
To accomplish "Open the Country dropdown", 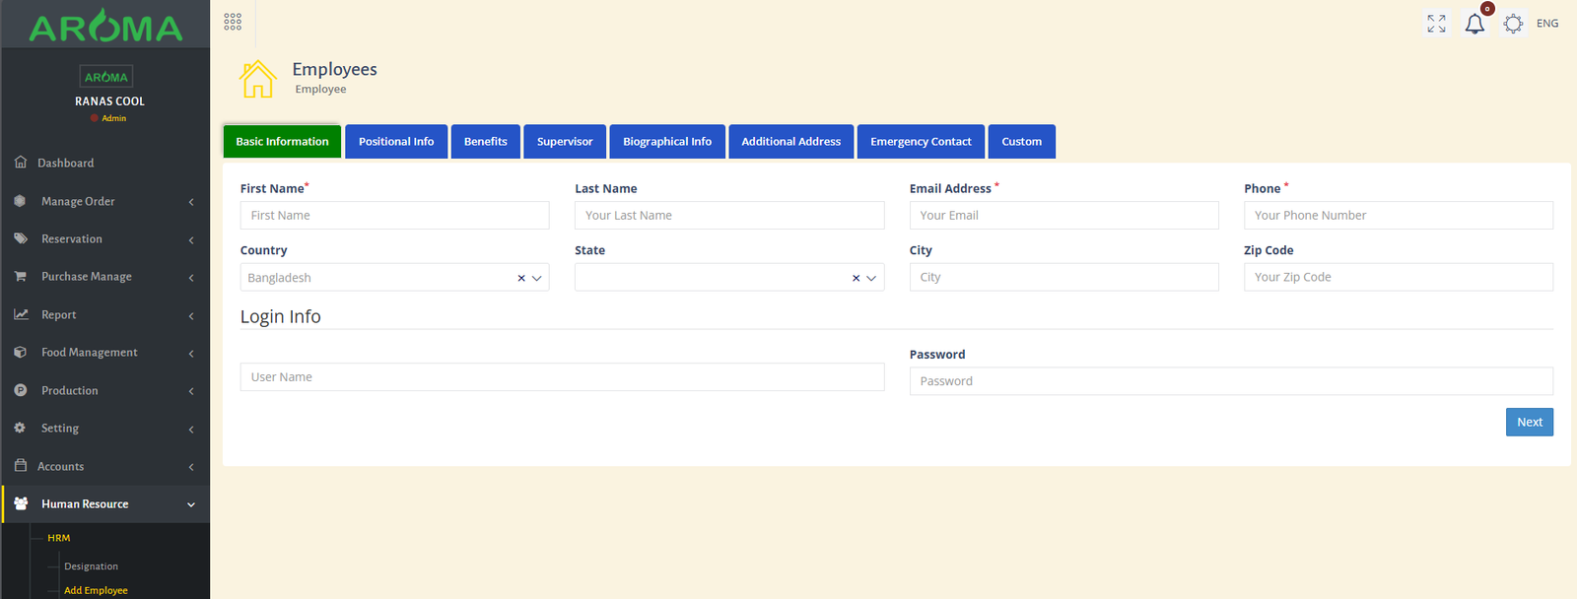I will pyautogui.click(x=537, y=278).
